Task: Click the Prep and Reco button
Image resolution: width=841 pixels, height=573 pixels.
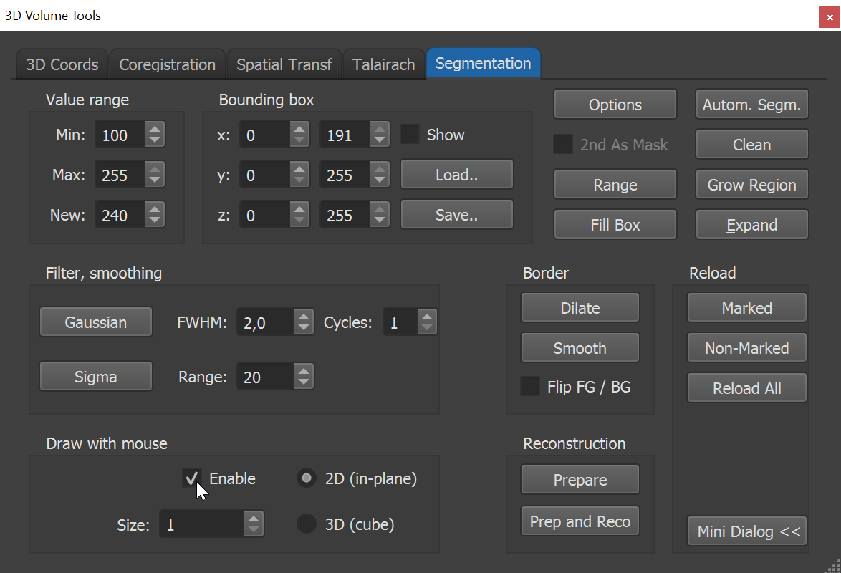Action: point(580,521)
